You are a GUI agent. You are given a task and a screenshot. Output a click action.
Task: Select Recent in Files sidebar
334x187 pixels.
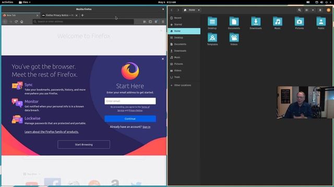point(184,18)
